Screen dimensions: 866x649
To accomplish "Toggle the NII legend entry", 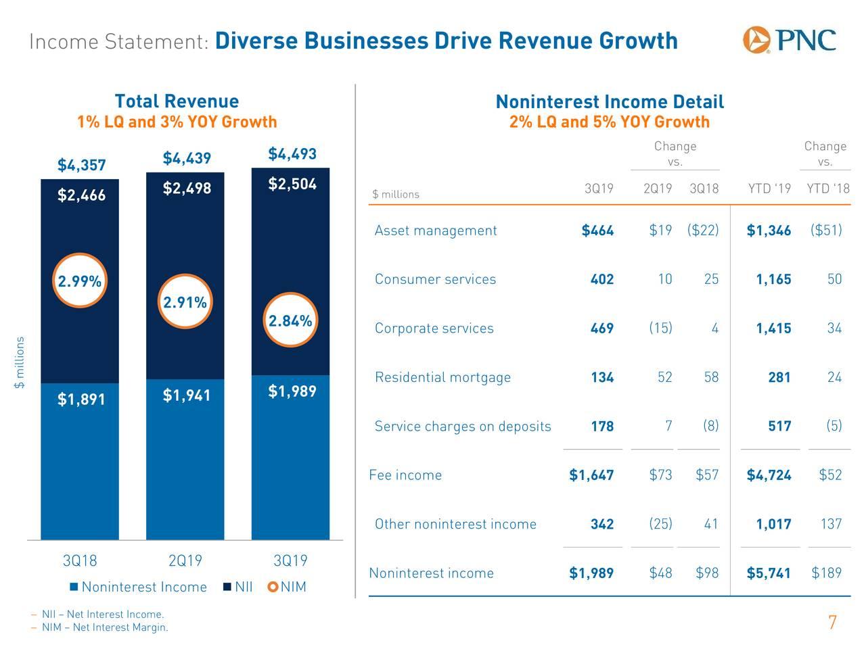I will [240, 587].
